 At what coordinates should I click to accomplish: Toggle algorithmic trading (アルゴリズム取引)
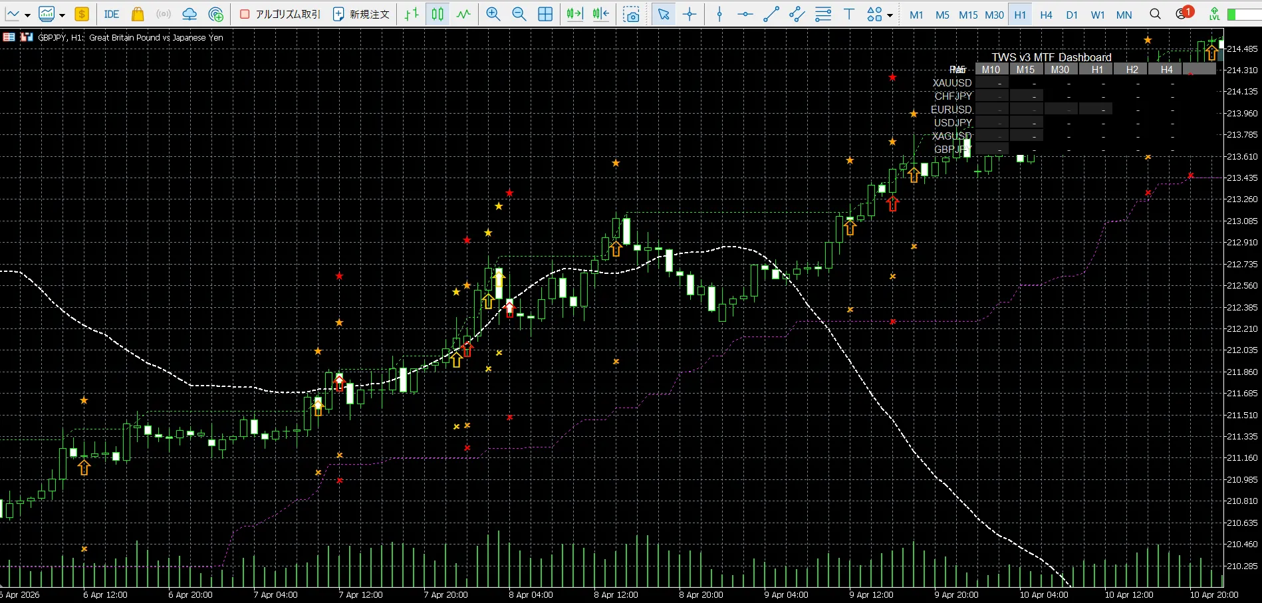pyautogui.click(x=280, y=14)
